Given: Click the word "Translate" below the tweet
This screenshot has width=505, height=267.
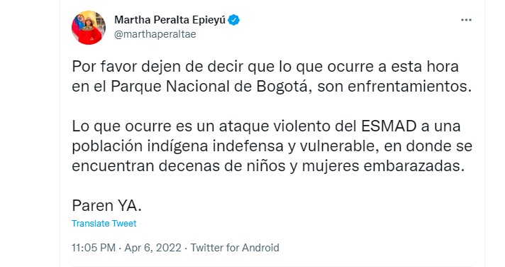Looking at the screenshot, I should [x=91, y=224].
